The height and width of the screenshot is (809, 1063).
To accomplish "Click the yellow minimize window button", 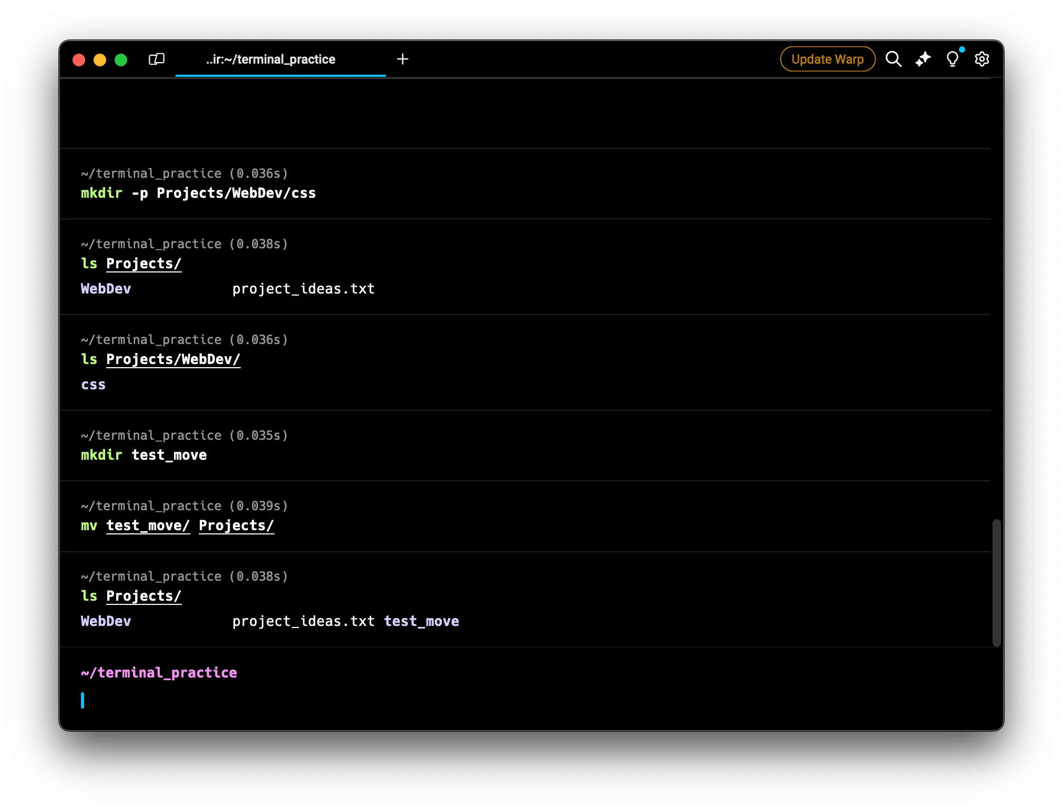I will [100, 60].
